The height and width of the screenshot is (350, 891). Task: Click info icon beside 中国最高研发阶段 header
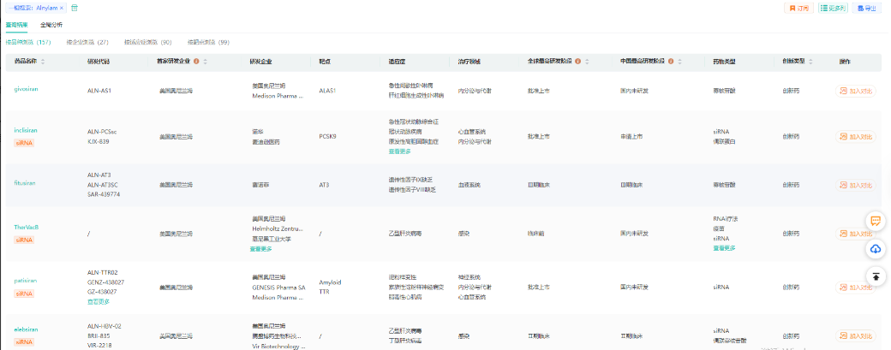[670, 62]
